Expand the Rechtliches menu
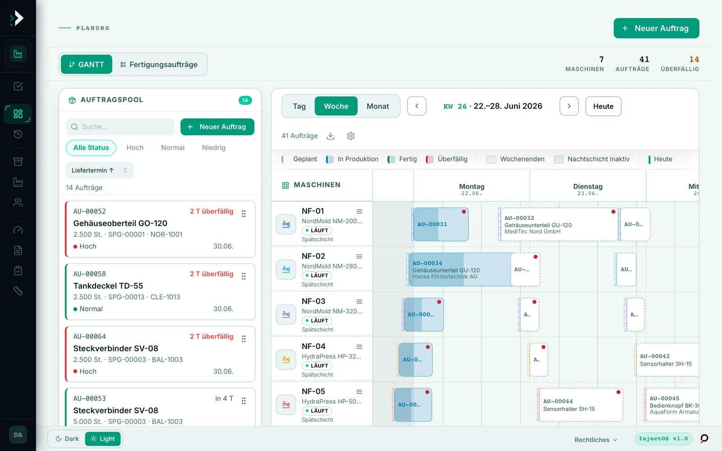722x451 pixels. (596, 440)
